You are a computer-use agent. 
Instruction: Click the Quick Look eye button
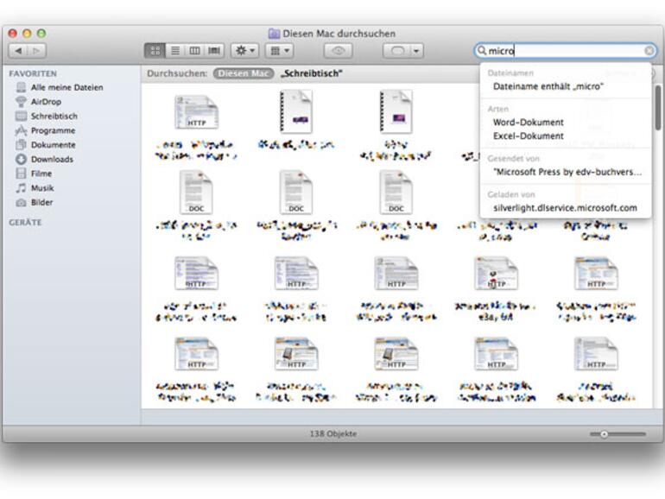tap(338, 51)
